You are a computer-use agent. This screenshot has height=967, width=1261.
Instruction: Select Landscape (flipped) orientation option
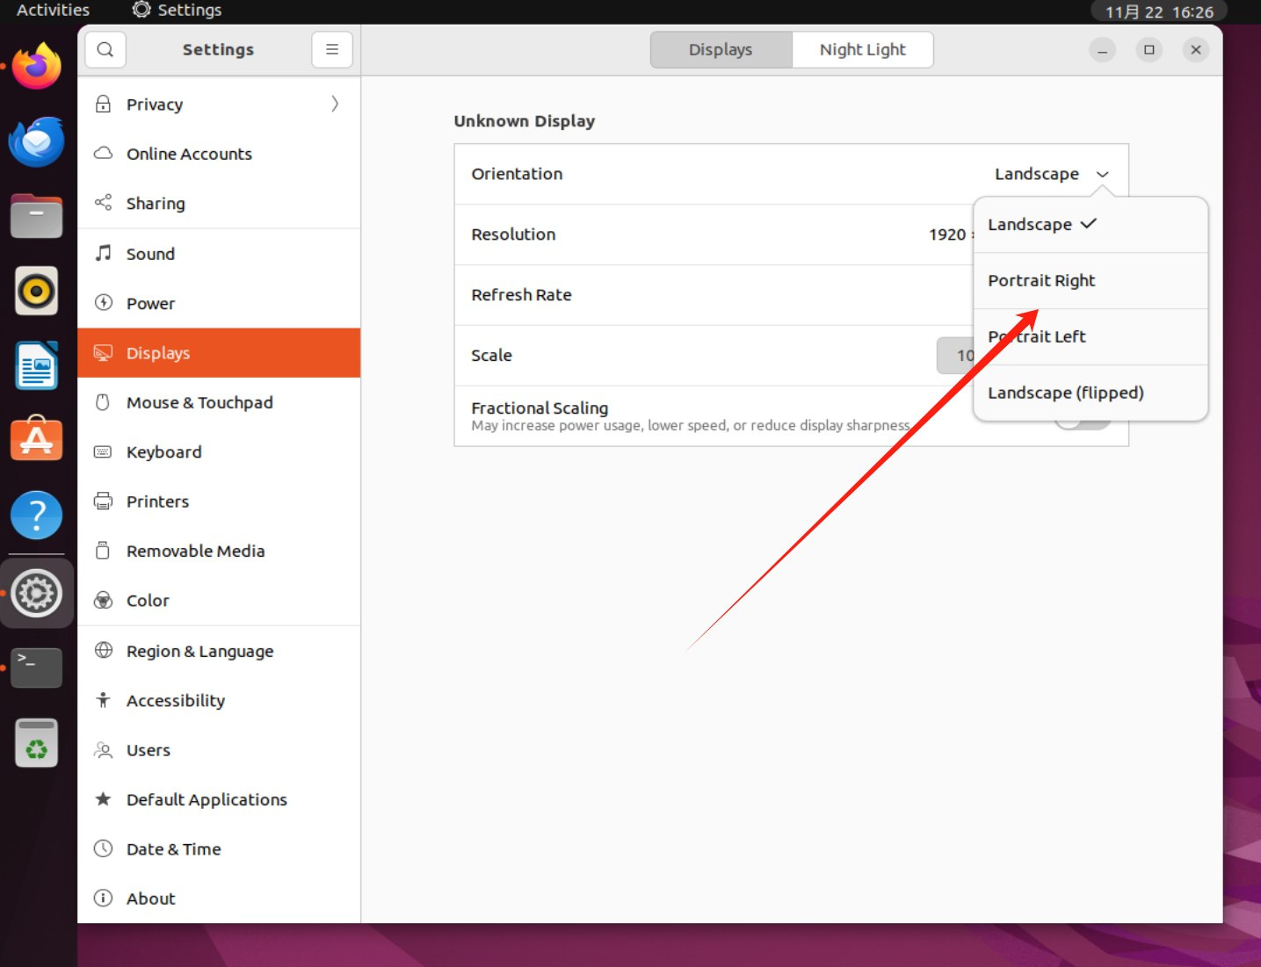click(1065, 393)
